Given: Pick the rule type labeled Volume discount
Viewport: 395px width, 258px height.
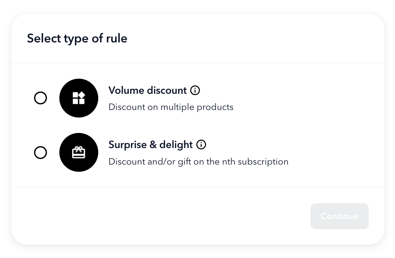Looking at the screenshot, I should (41, 98).
